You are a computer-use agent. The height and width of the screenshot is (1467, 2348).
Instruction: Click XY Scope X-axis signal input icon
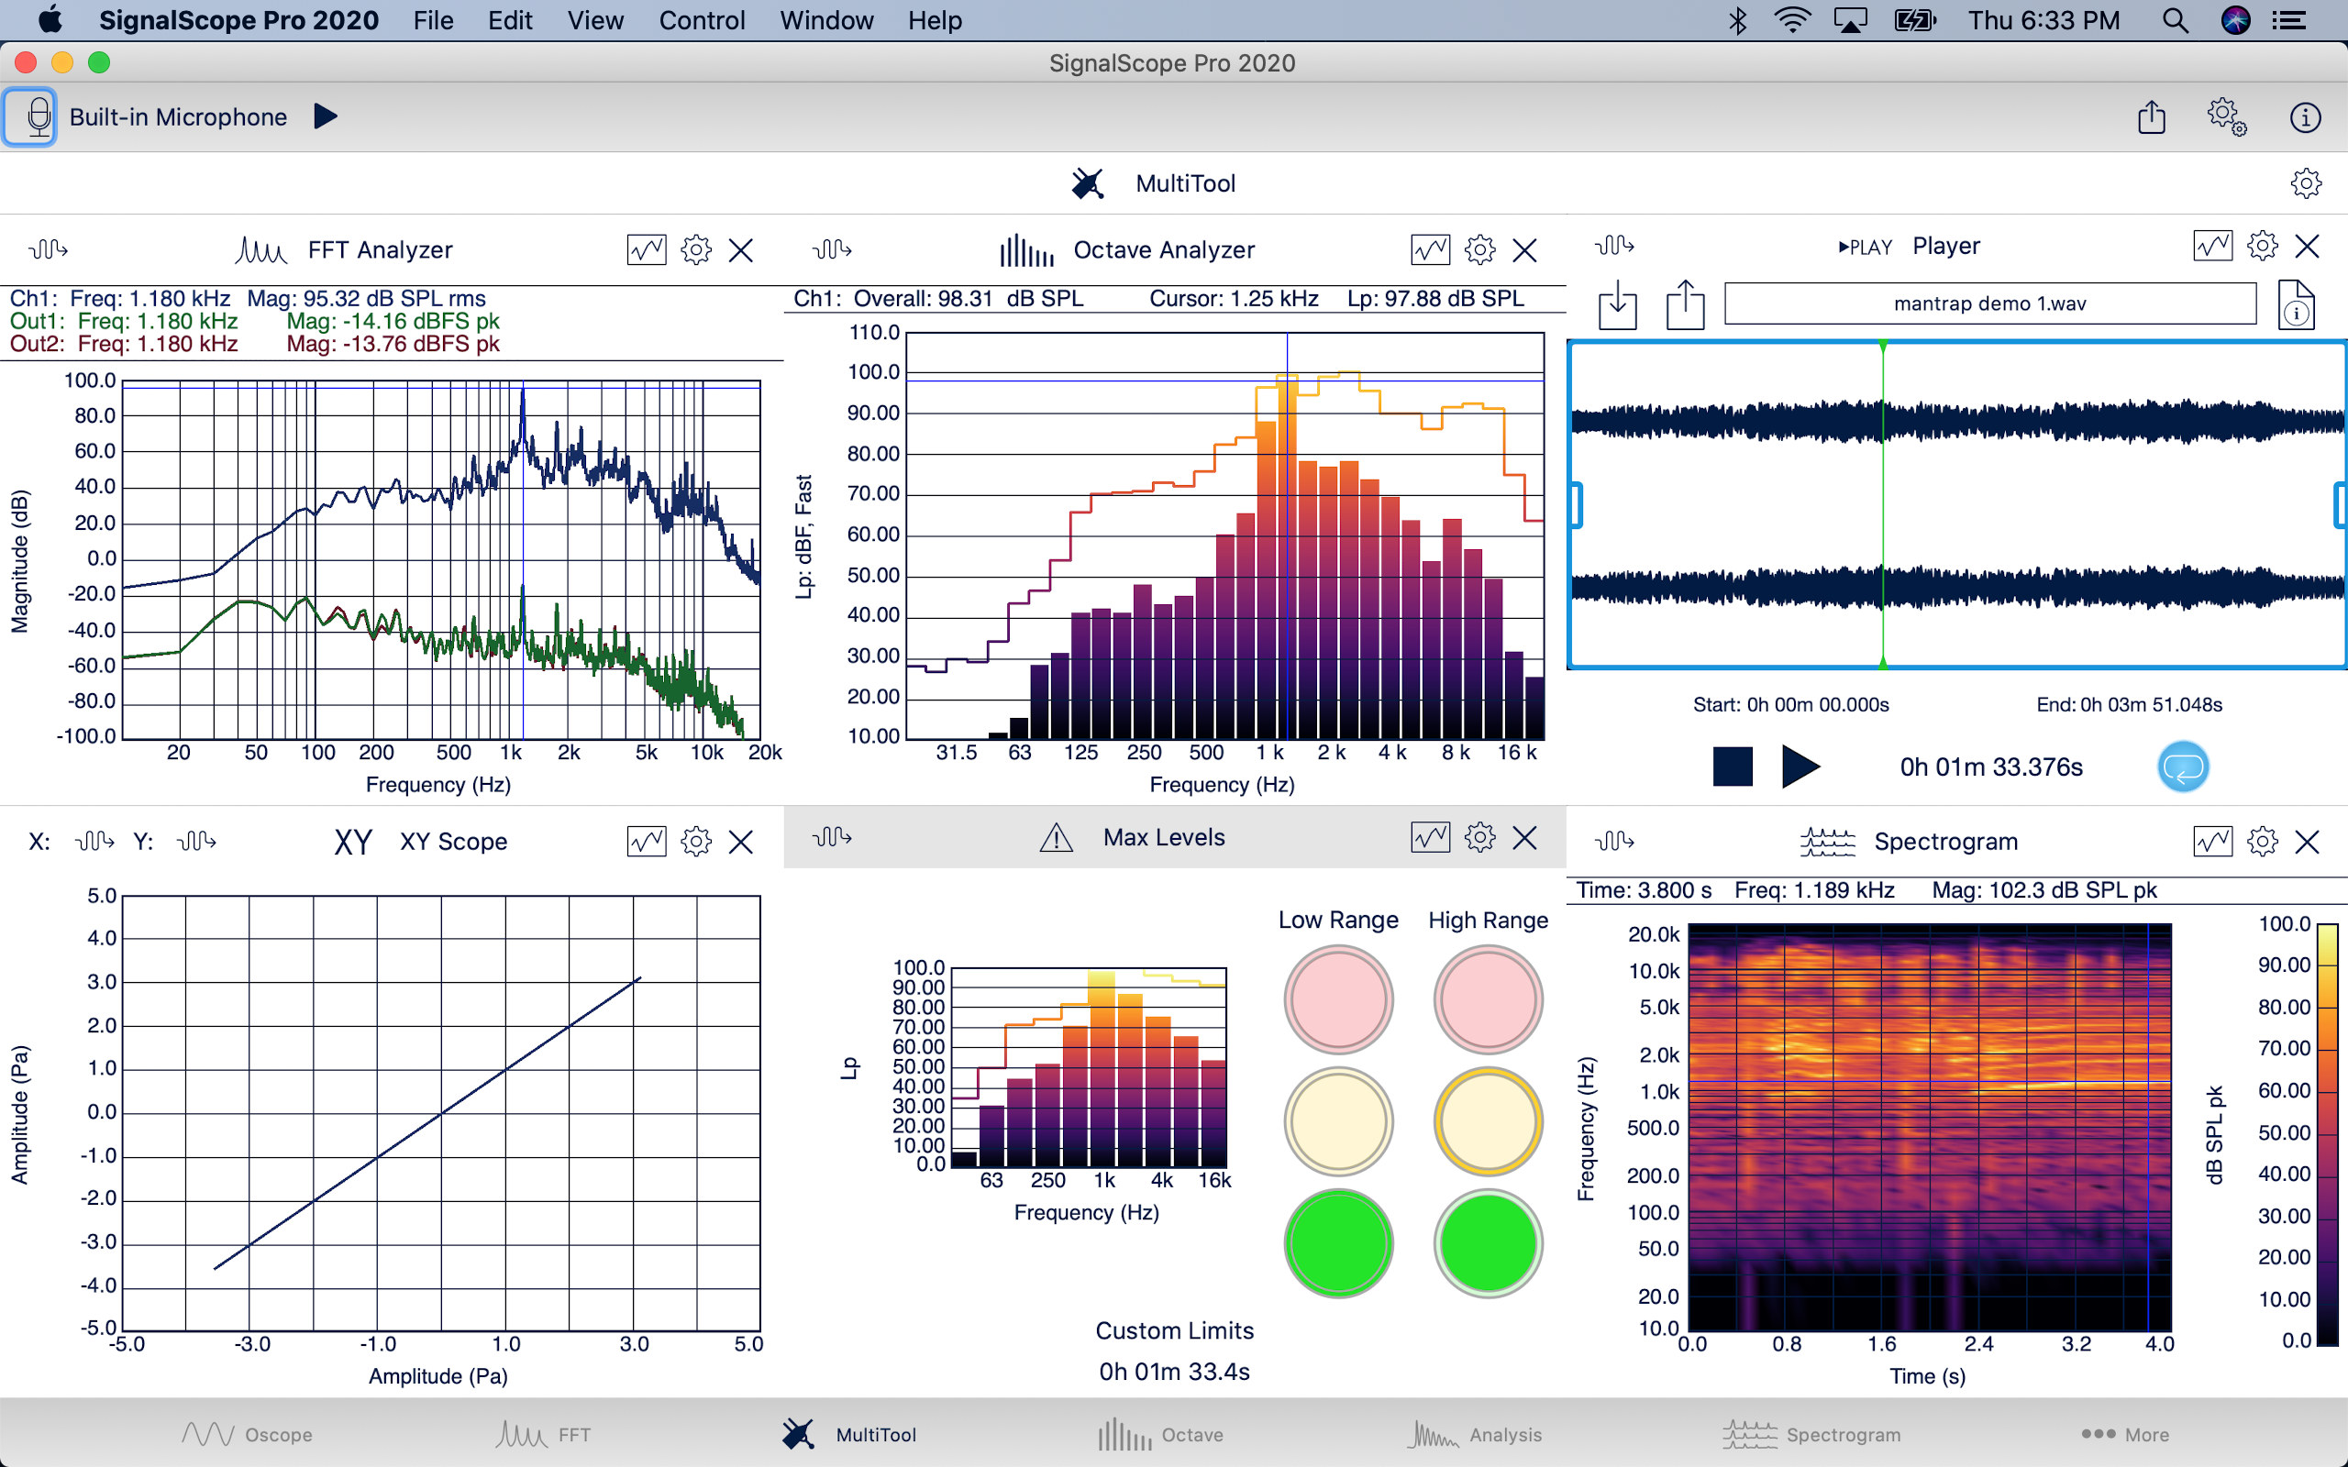coord(94,841)
